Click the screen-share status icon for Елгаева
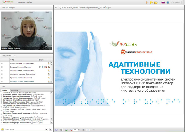The image size is (185, 132). tap(46, 67)
